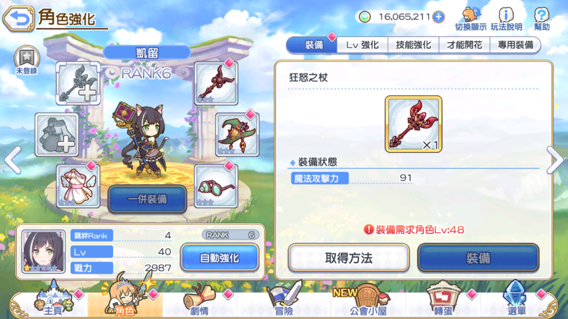Select the green witch hat equipment slot

tap(237, 135)
